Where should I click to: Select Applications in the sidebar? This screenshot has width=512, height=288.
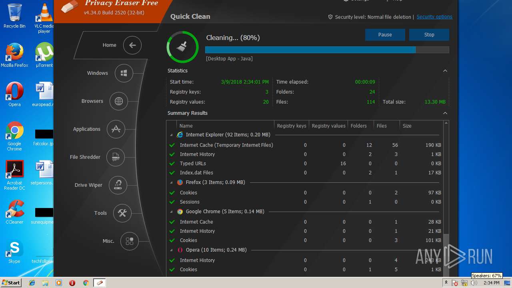click(x=87, y=129)
